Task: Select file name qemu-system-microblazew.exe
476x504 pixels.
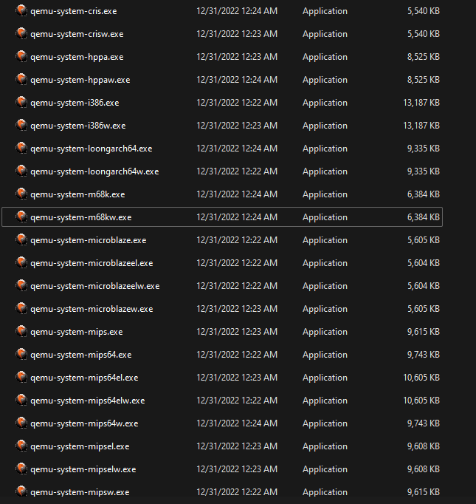Action: coord(92,309)
